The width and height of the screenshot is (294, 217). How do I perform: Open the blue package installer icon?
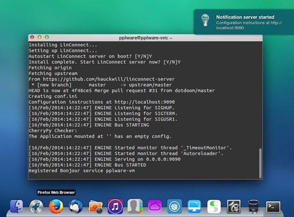[174, 207]
